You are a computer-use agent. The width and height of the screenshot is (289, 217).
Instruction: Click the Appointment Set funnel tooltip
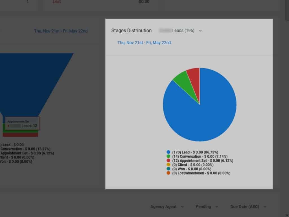click(22, 123)
